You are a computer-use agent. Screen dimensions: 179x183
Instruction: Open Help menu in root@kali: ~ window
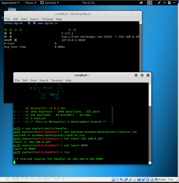click(x=68, y=80)
